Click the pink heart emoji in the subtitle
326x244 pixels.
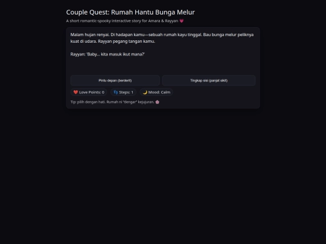point(182,20)
